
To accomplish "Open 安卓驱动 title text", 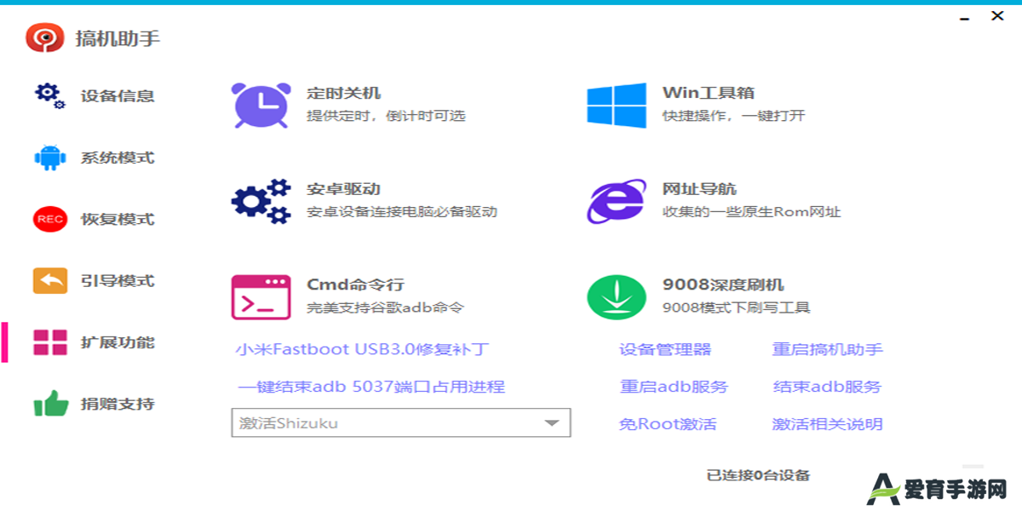I will click(x=343, y=189).
